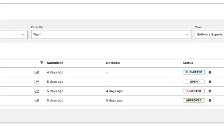The height and width of the screenshot is (126, 224).
Task: Sort by the Status column header
Action: point(188,63)
